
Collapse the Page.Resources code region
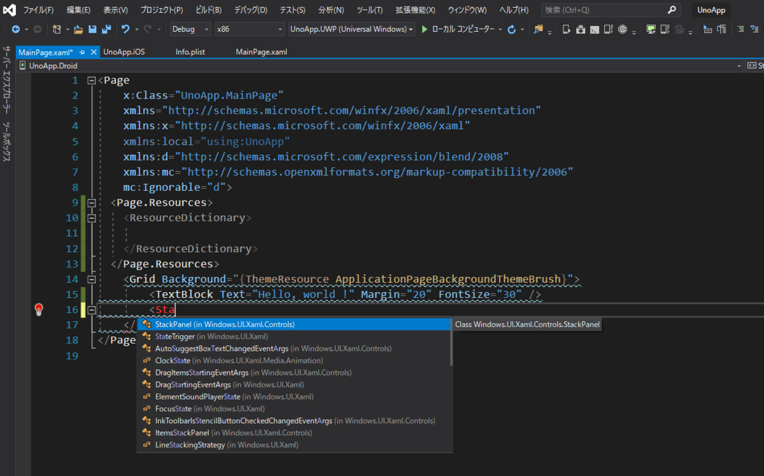tap(91, 202)
